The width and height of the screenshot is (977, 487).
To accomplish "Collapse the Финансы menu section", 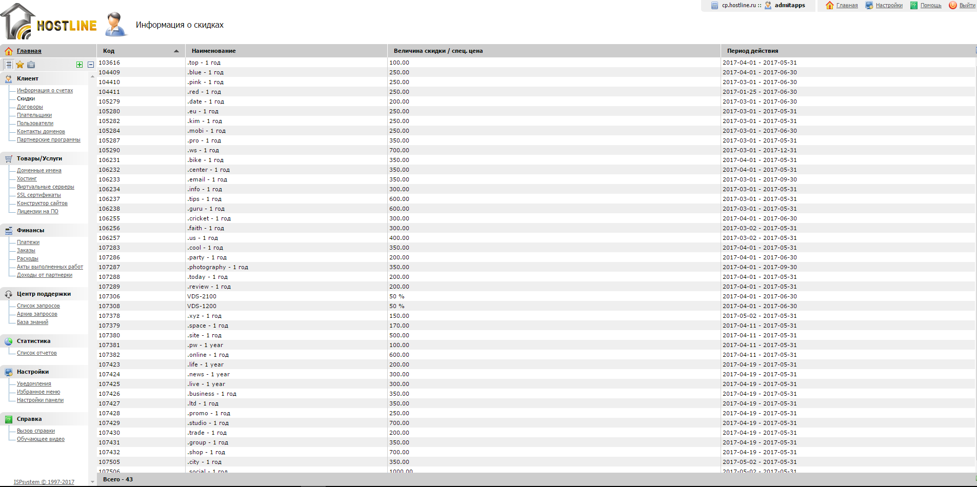I will pos(31,230).
